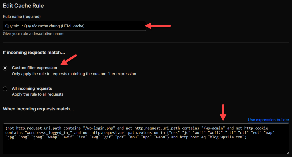Select the All incoming requests radio button
The height and width of the screenshot is (157, 292).
5,89
